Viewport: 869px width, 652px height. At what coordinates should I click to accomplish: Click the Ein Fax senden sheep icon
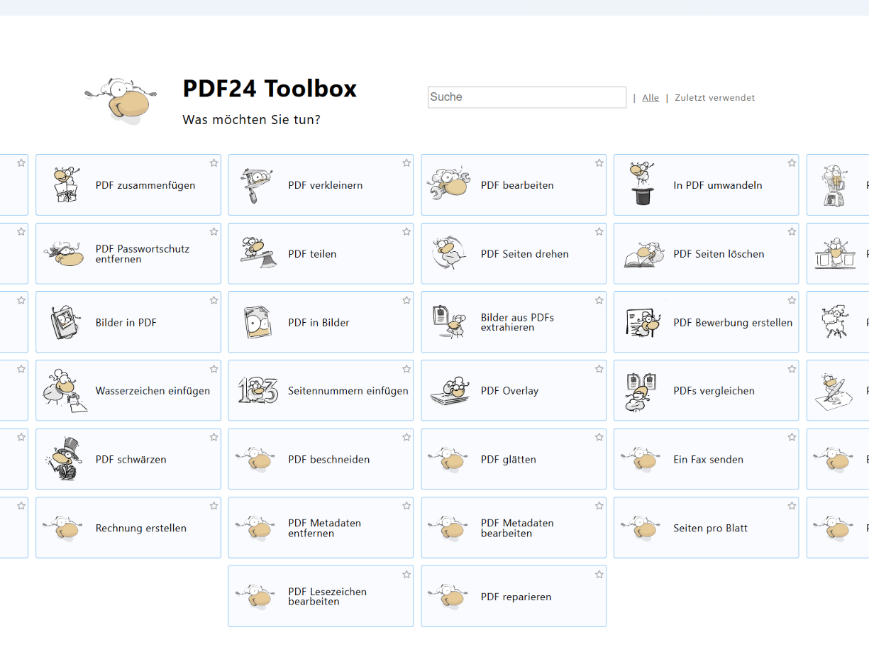(x=641, y=460)
